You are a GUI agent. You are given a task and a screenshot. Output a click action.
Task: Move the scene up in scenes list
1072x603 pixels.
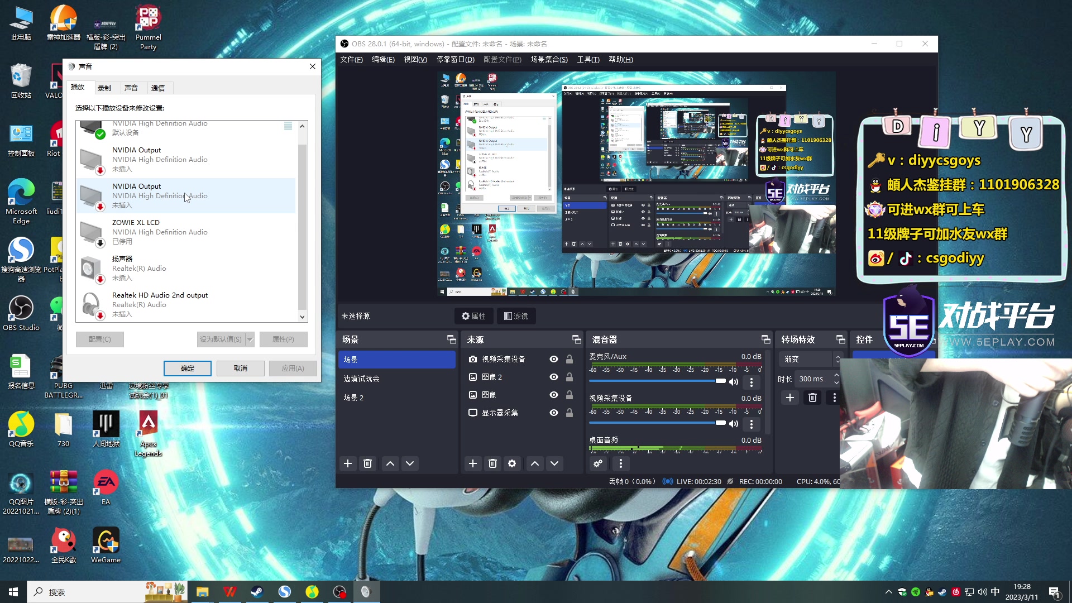tap(390, 463)
